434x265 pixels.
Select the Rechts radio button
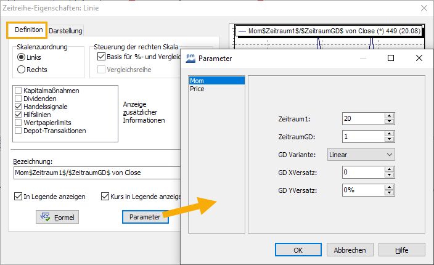22,70
